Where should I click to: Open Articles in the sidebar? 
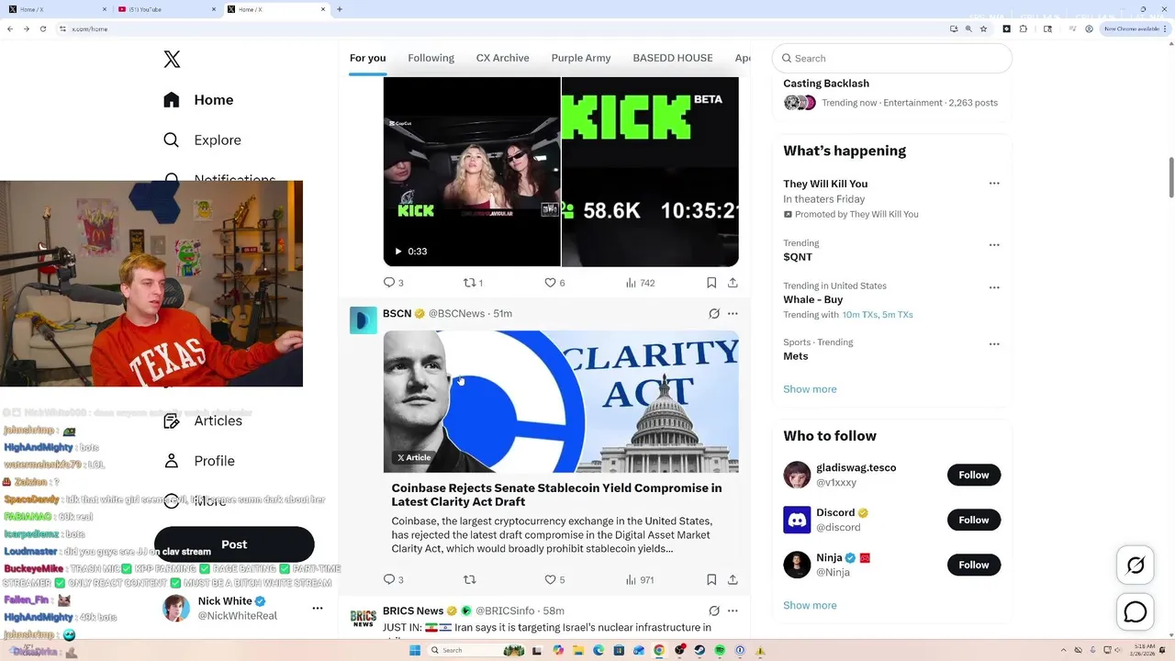[x=204, y=420]
